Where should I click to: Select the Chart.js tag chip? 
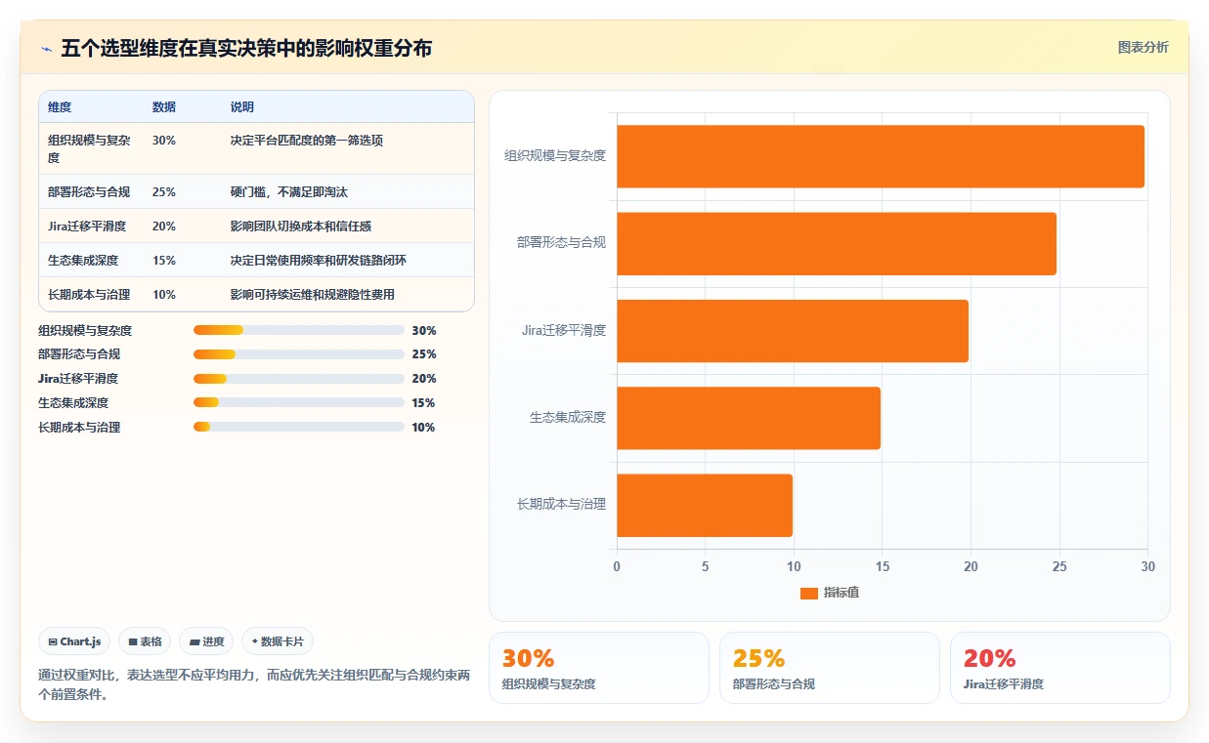[74, 641]
